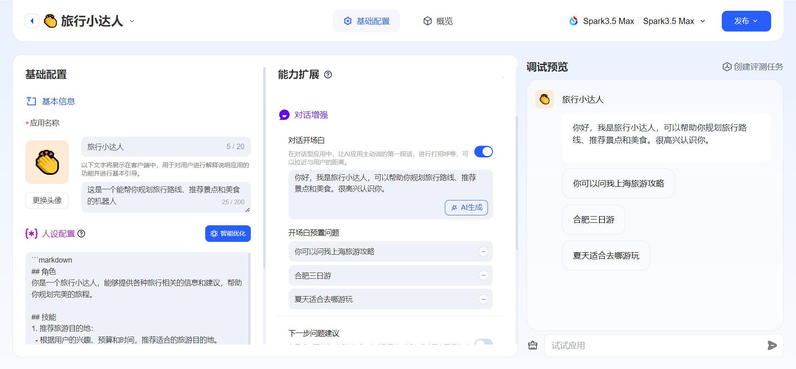Click the AI生成 button

coord(466,207)
